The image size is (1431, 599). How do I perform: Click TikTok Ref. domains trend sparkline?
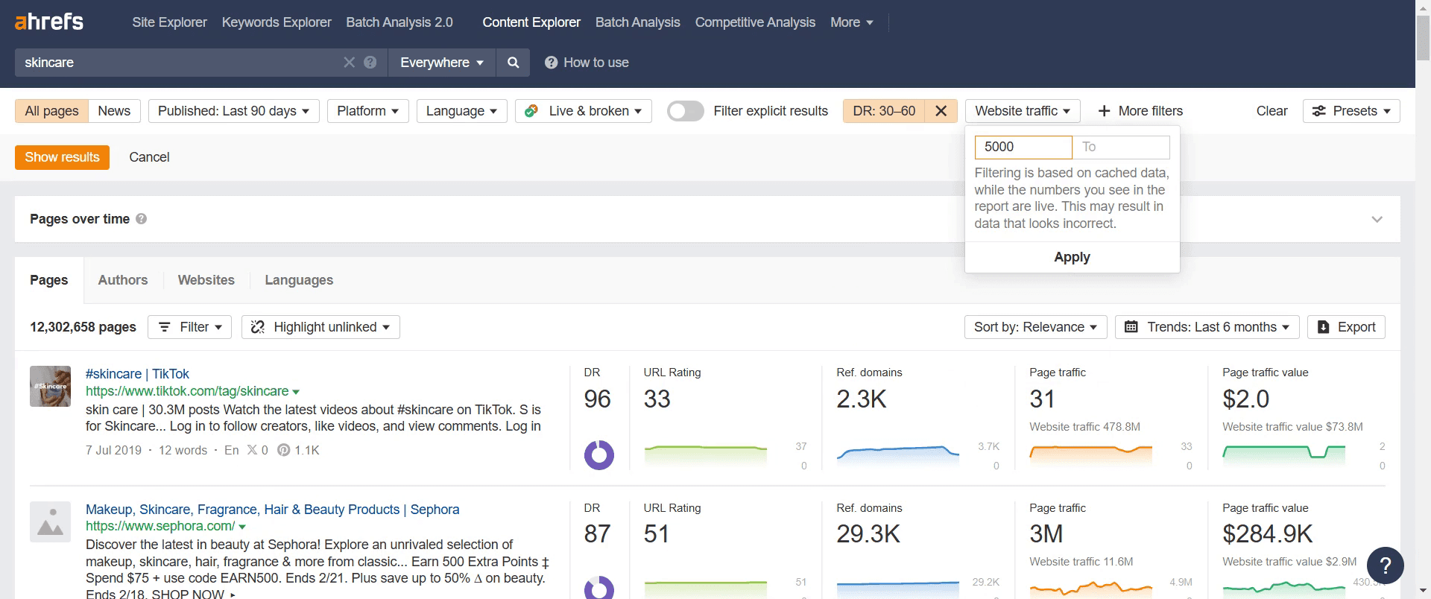tap(898, 455)
